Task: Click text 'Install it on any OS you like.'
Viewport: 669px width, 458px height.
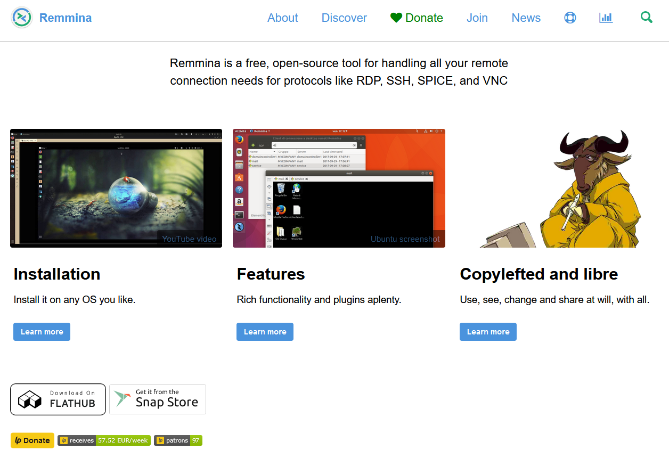Action: point(75,300)
